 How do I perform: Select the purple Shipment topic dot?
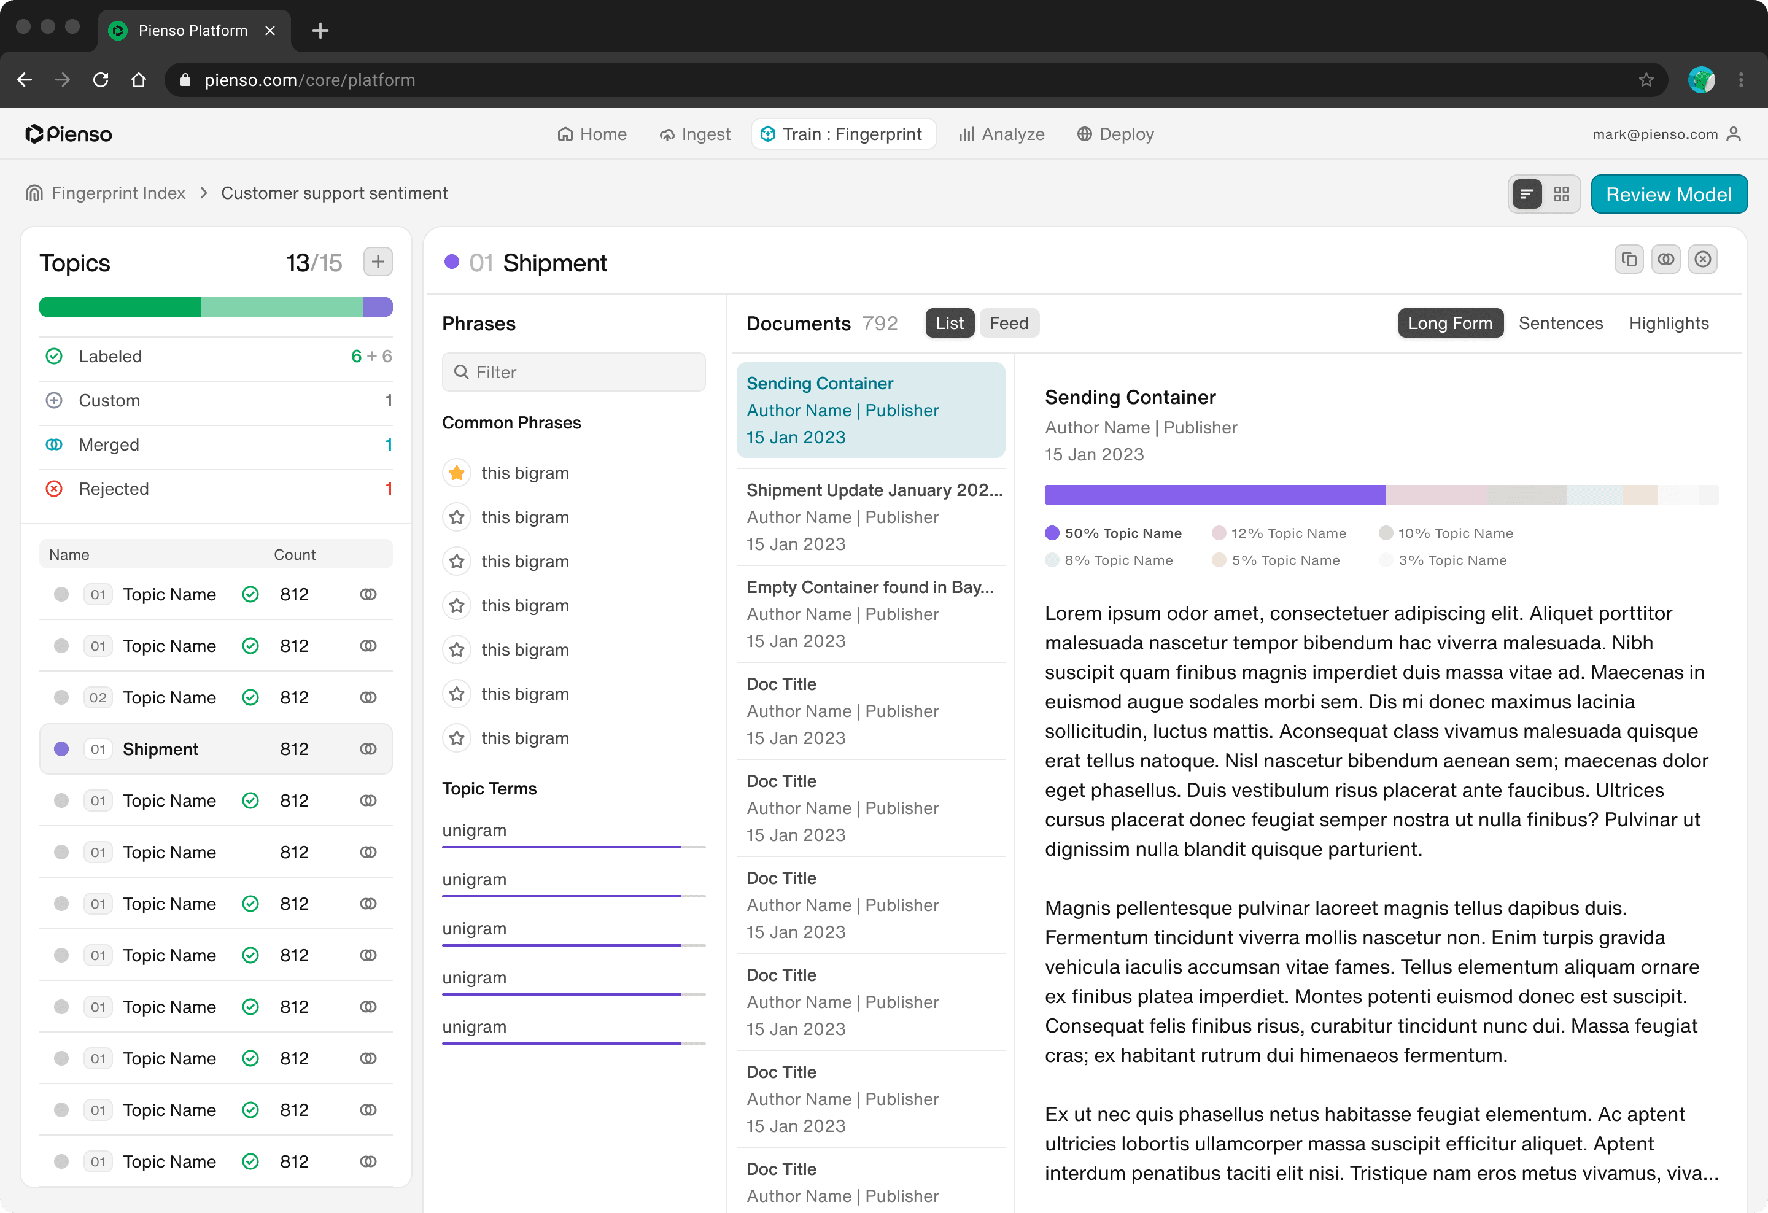pos(61,749)
